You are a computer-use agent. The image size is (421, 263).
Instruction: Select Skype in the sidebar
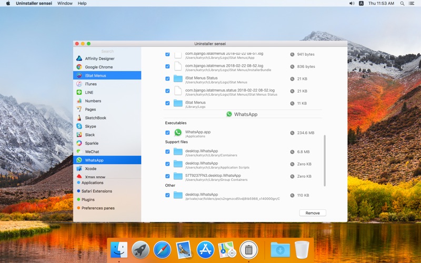click(91, 126)
